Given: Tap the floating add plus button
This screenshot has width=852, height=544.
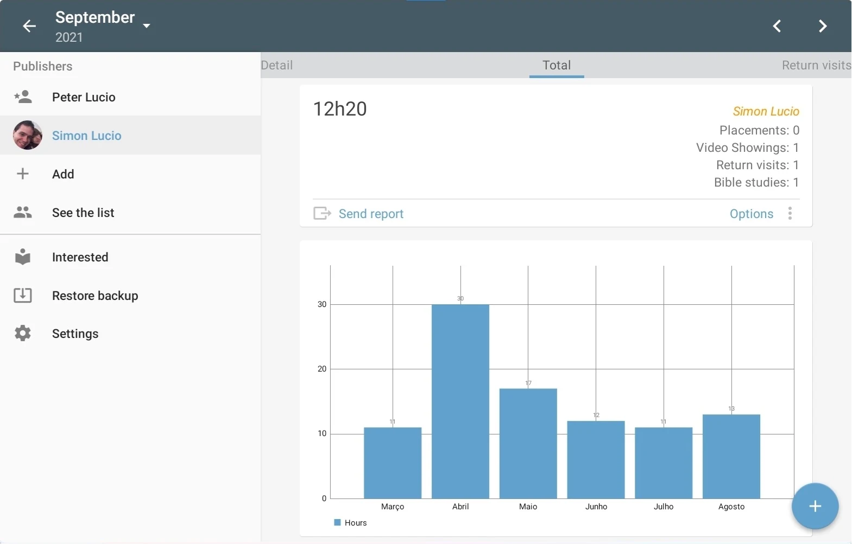Looking at the screenshot, I should pyautogui.click(x=815, y=506).
